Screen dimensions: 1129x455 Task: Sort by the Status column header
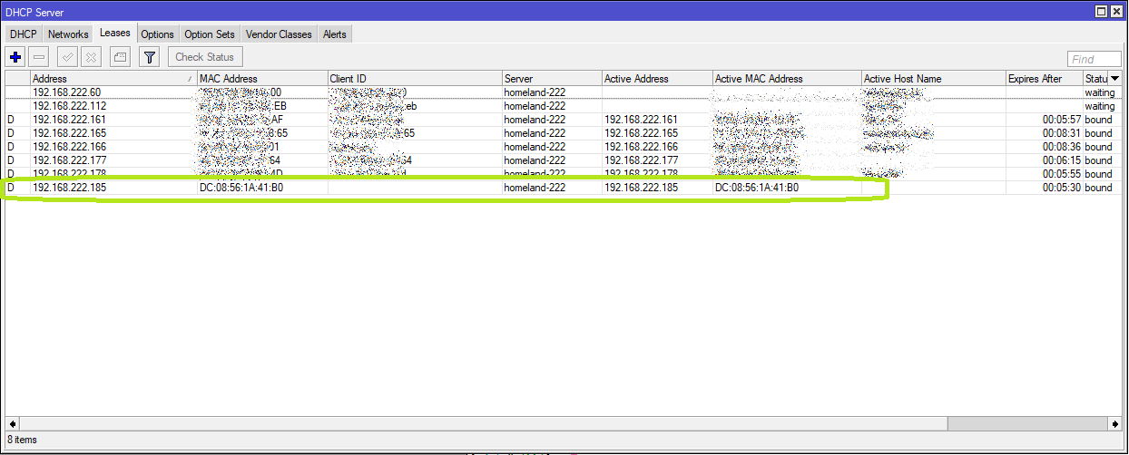tap(1096, 79)
